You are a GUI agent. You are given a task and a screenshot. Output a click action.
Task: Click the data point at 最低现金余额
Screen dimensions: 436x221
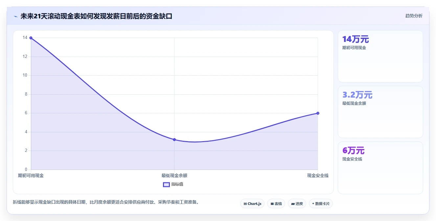[174, 139]
